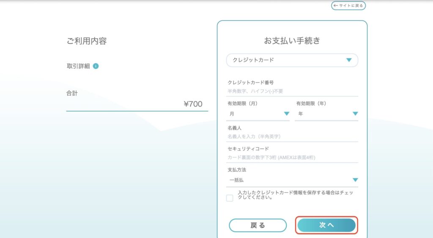
Task: Select the セキュリティコード input field
Action: tap(292, 158)
